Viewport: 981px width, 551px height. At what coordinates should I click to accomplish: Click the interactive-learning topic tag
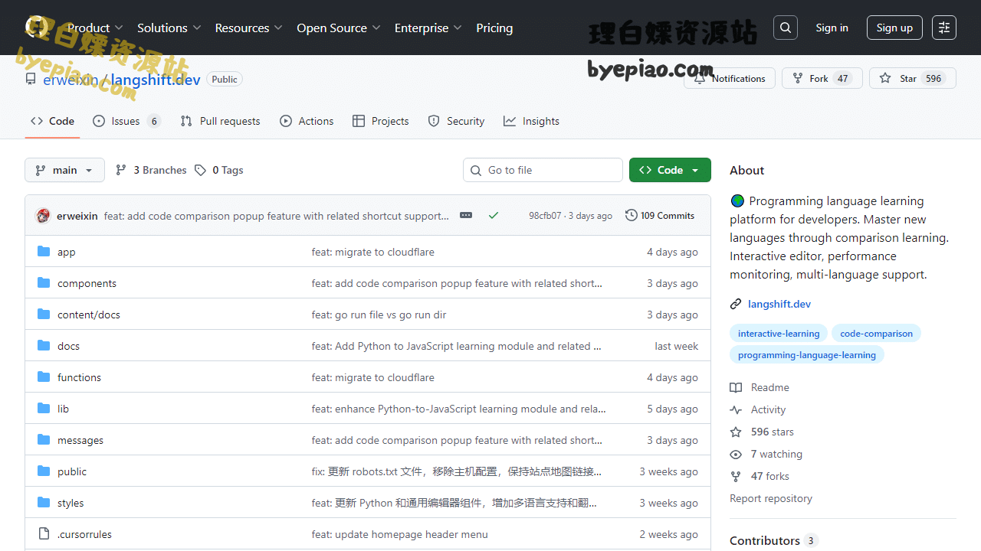tap(779, 333)
